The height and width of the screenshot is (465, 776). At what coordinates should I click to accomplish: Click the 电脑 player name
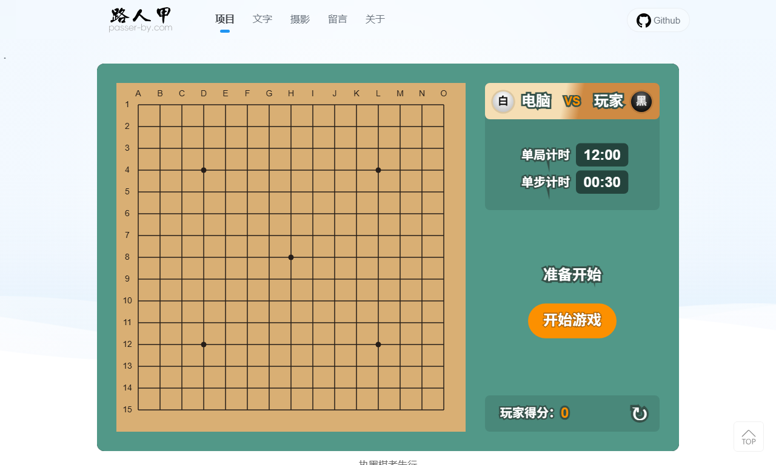(537, 101)
